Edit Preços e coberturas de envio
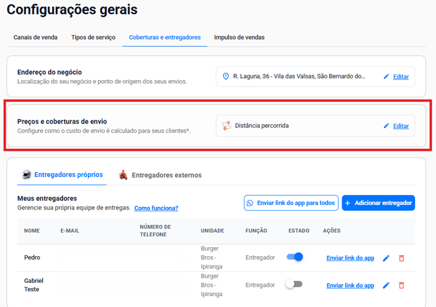Screen dimensions: 436x307 click(401, 126)
